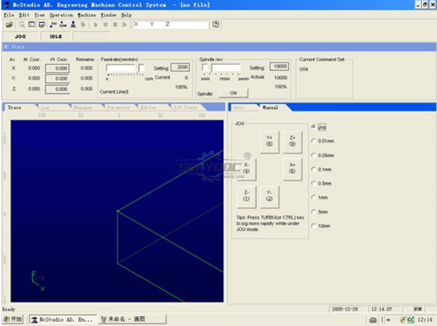Select the 1mm step radio button

click(x=314, y=198)
